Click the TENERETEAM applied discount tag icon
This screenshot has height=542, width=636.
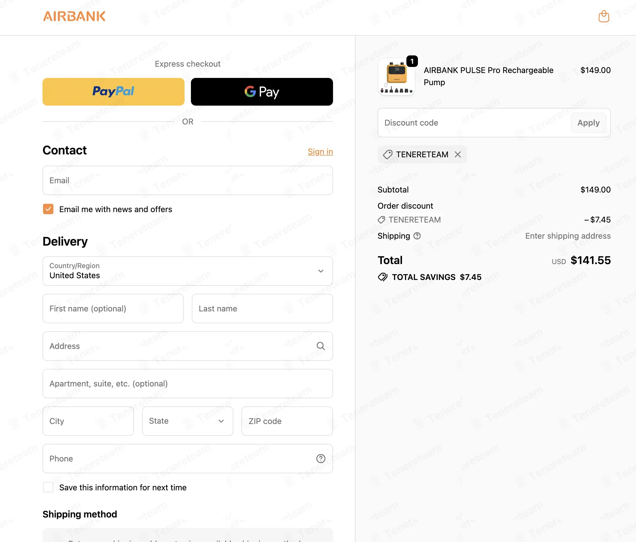(x=387, y=154)
